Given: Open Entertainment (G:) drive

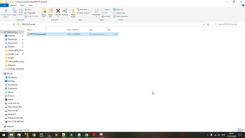Looking at the screenshot, I should 15,118.
